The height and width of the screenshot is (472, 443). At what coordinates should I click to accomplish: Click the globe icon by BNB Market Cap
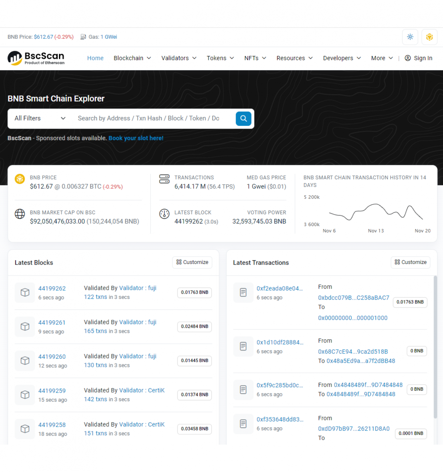pyautogui.click(x=20, y=214)
